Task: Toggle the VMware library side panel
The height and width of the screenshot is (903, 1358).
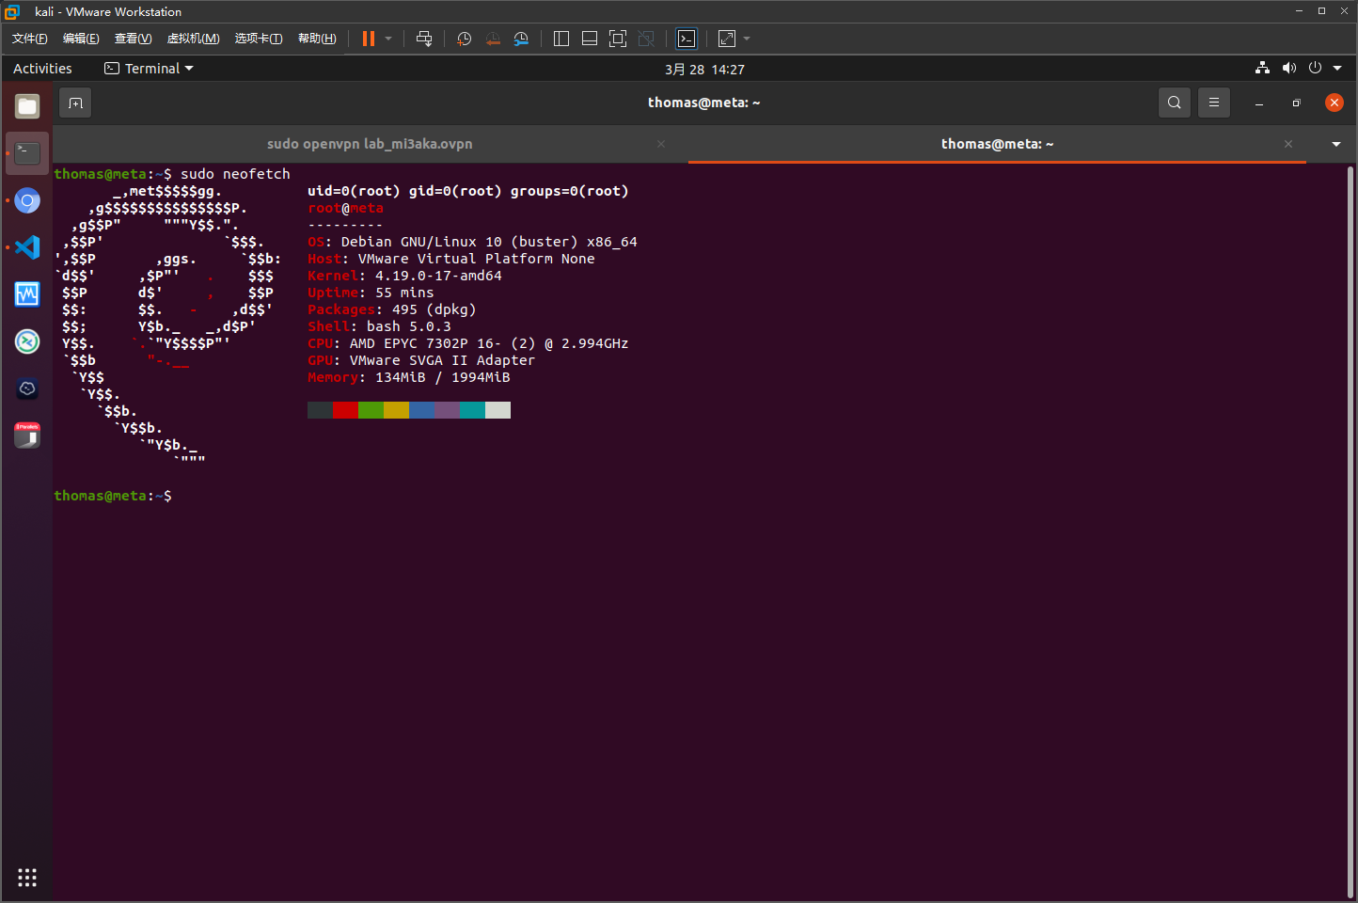Action: click(x=561, y=39)
